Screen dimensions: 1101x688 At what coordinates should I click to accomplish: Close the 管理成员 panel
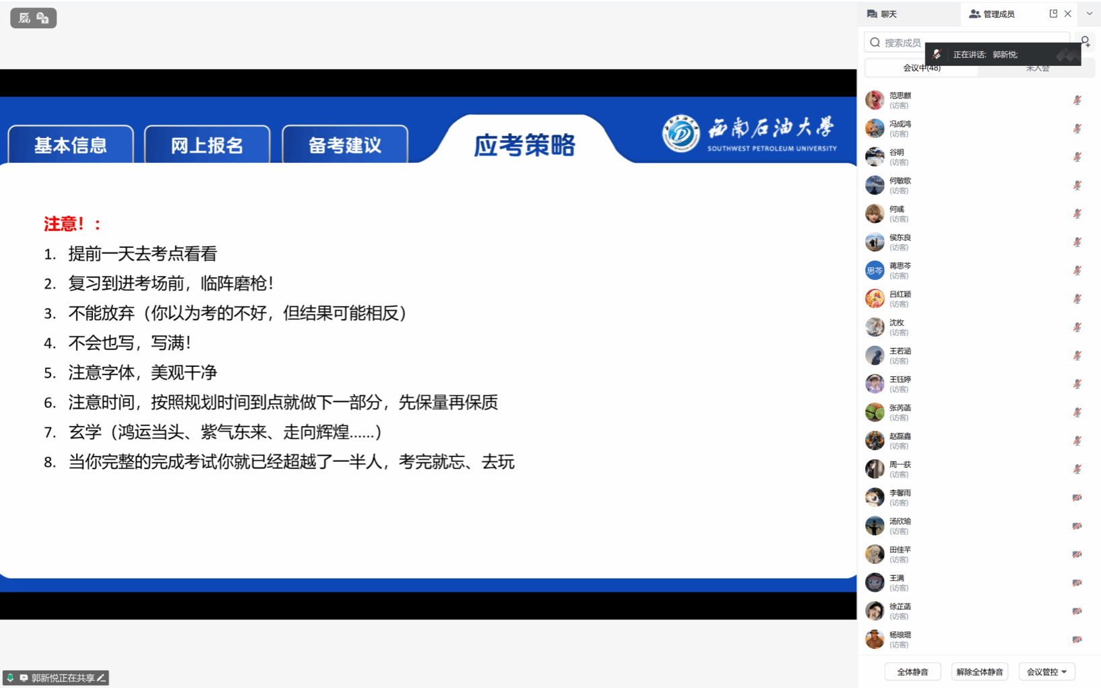click(1068, 13)
